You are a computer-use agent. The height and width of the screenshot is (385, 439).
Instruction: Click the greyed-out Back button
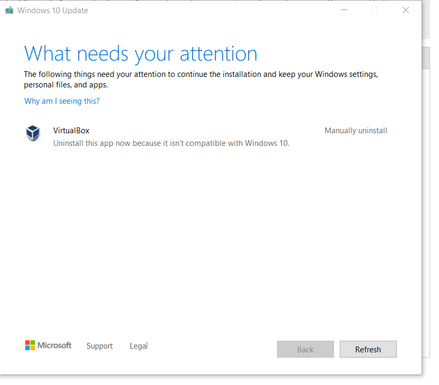click(306, 349)
